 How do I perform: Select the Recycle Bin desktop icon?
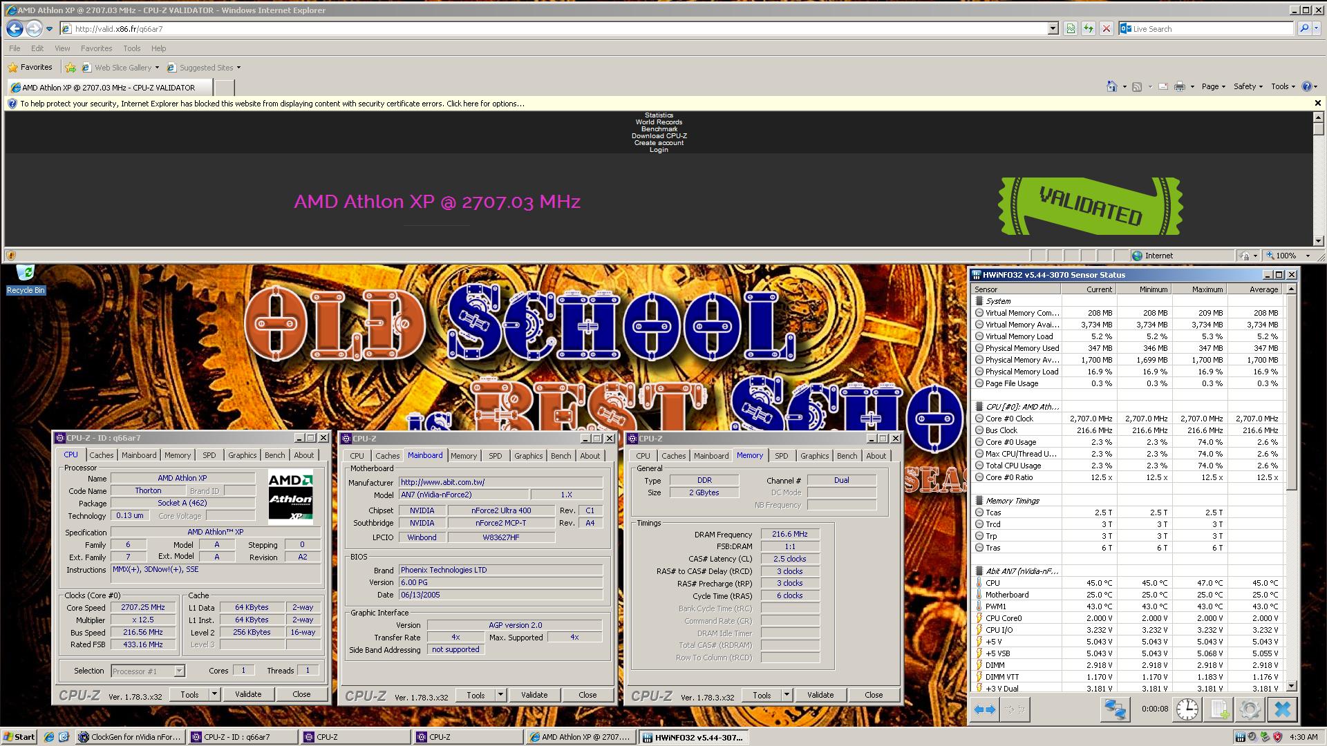(26, 280)
